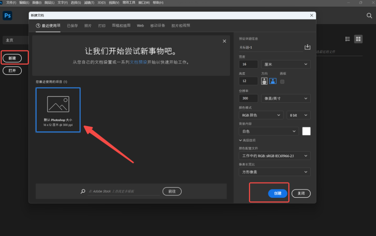This screenshot has height=236, width=376.
Task: Select the 照片 tab
Action: tap(88, 26)
